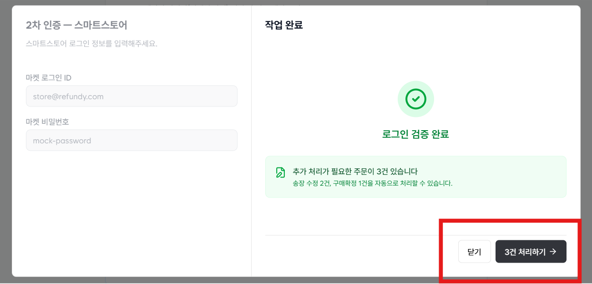This screenshot has width=592, height=284.
Task: Click the 닫기 button
Action: click(474, 252)
